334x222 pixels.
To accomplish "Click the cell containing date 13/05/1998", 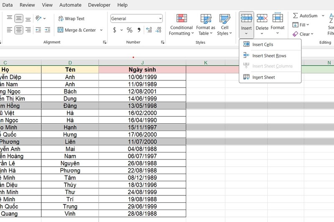I will point(142,106).
